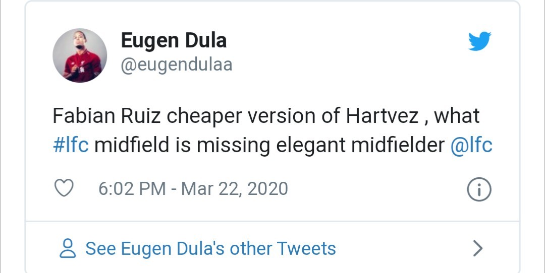545x273 pixels.
Task: Click the 6:02 PM time stamp
Action: click(x=132, y=189)
